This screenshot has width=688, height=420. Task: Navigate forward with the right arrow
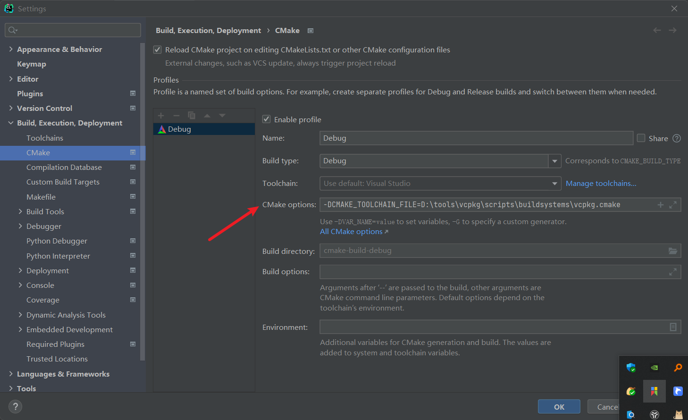[673, 30]
